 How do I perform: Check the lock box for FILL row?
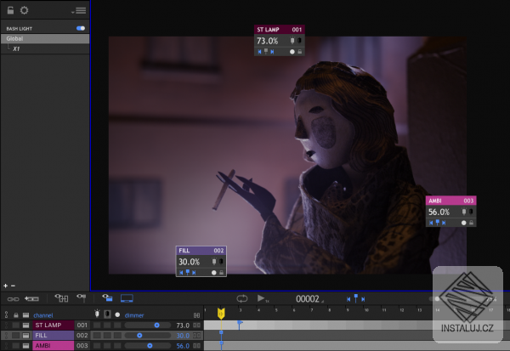pos(15,335)
